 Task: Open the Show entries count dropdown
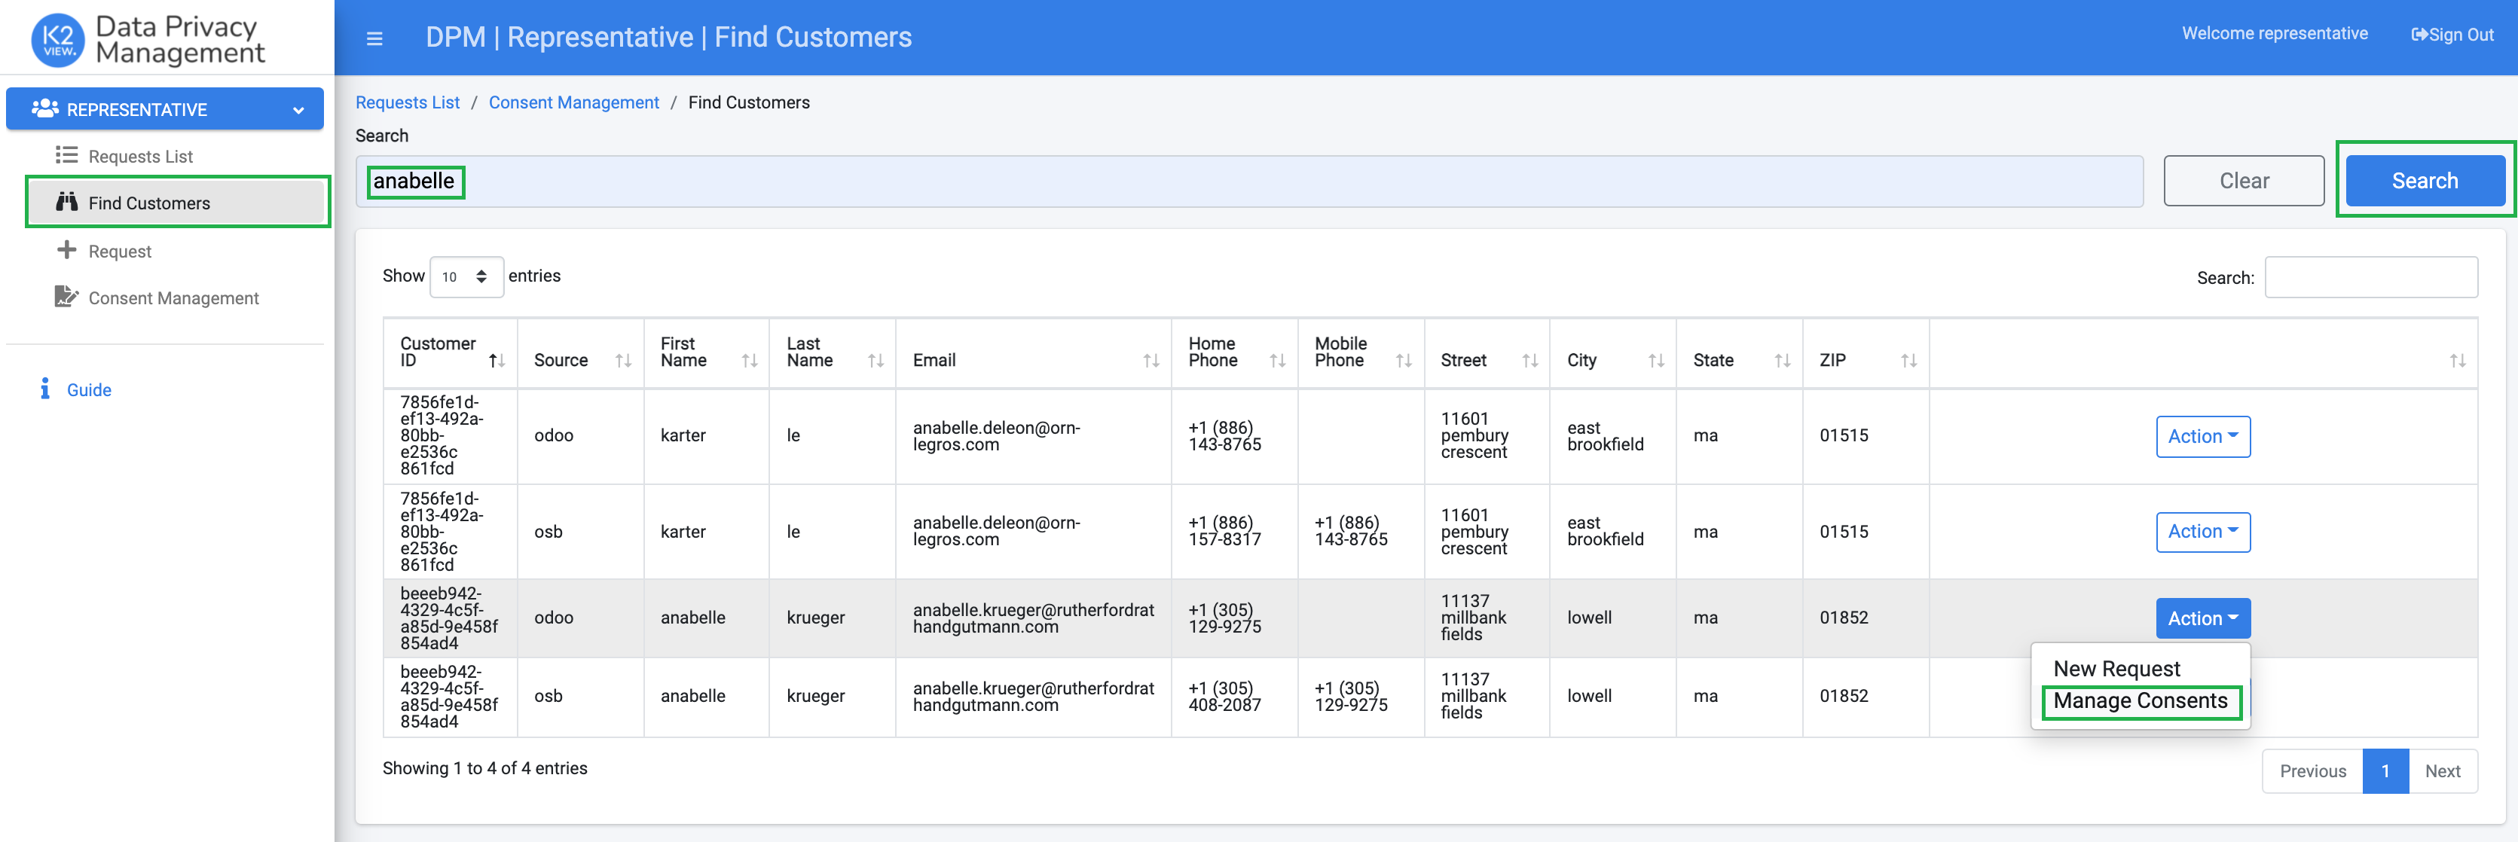pyautogui.click(x=466, y=276)
